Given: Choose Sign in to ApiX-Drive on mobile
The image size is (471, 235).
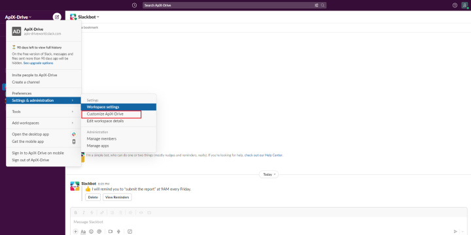Looking at the screenshot, I should click(x=43, y=153).
